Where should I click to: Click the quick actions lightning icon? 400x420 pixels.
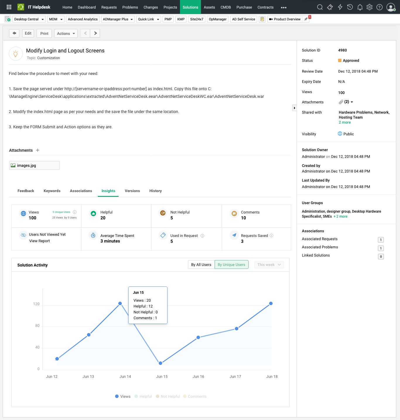point(340,7)
